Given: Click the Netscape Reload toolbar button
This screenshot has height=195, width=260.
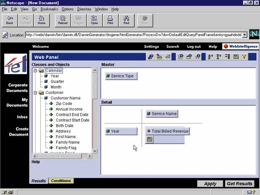Looking at the screenshot, I should click(x=63, y=20).
